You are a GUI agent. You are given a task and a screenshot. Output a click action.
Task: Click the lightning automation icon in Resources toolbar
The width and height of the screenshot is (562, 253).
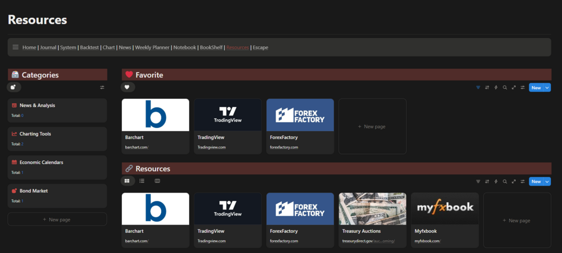[x=495, y=182]
